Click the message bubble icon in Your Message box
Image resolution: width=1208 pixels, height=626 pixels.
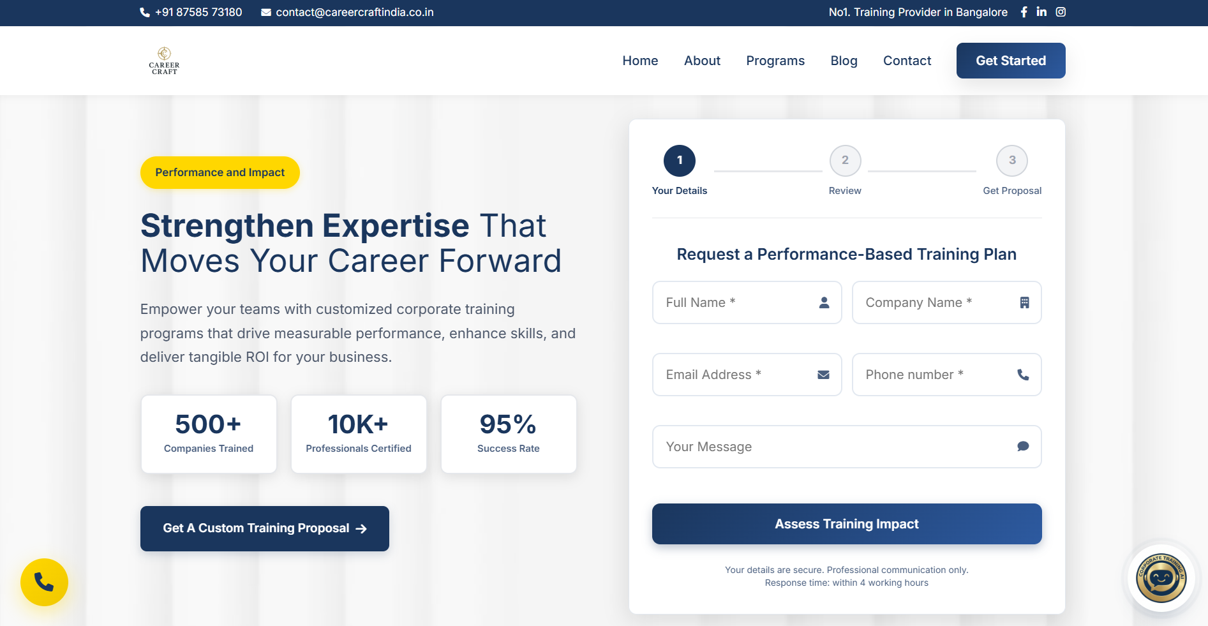1022,447
